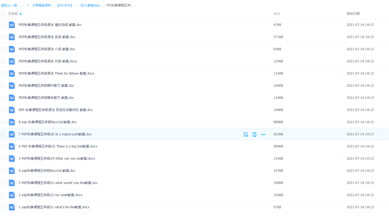Click the Word icon of U4 What can you do
Image resolution: width=389 pixels, height=218 pixels.
coord(12,159)
